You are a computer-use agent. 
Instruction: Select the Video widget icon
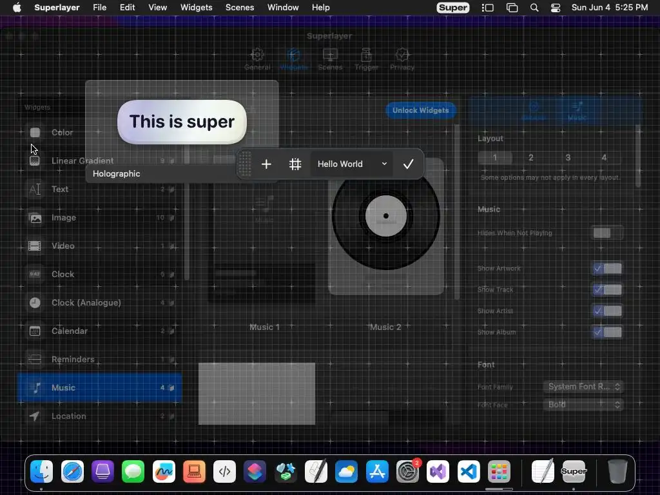(x=35, y=246)
